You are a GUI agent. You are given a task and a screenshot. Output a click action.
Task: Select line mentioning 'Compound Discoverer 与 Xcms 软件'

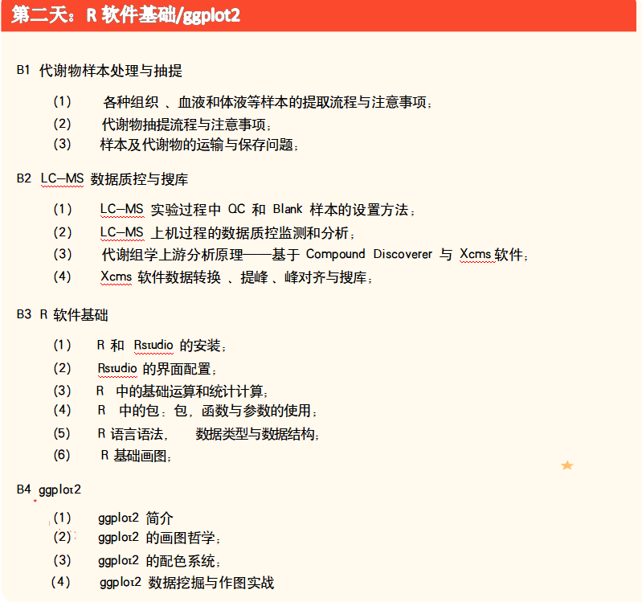click(x=315, y=254)
